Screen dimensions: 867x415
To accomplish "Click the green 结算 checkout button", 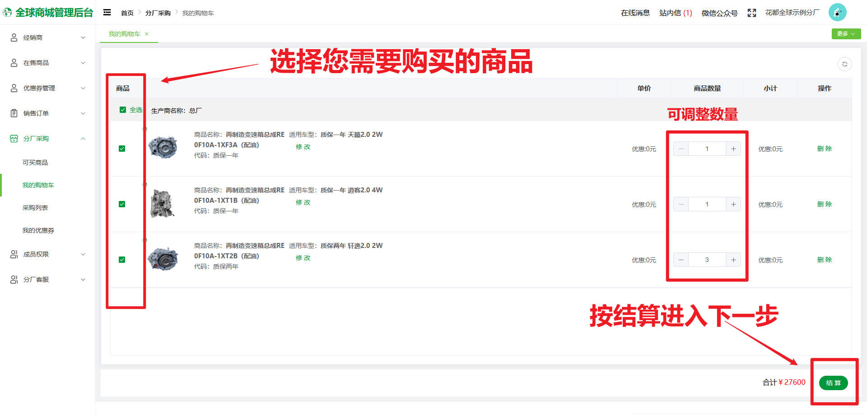I will [x=833, y=383].
